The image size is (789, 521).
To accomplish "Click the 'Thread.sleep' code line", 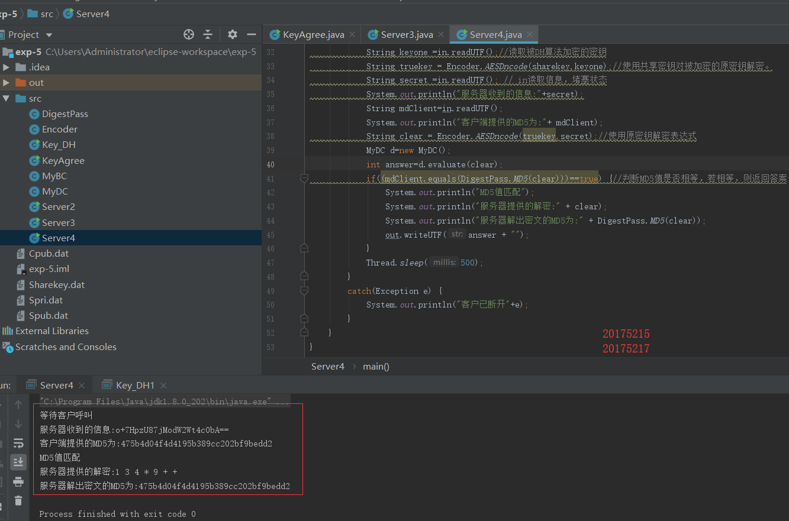I will [424, 263].
